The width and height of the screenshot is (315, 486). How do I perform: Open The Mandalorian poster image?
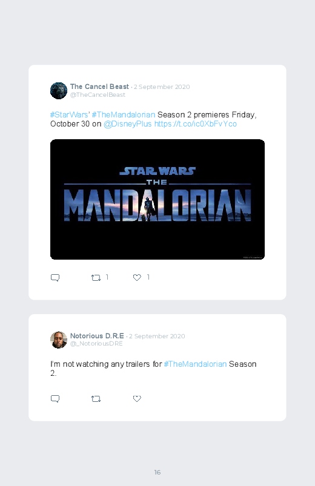click(x=157, y=199)
